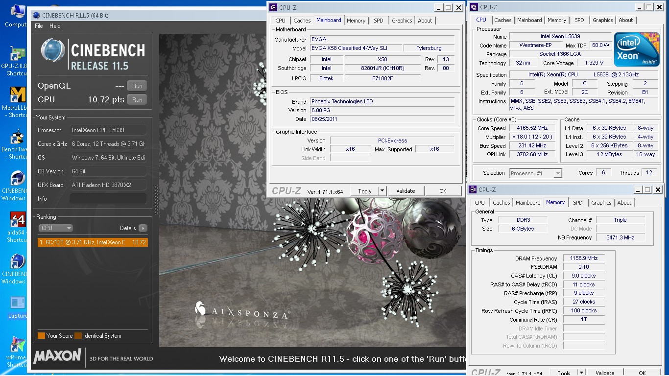Click the BIOS date 08/25/2011 field
669x376 pixels.
point(382,119)
